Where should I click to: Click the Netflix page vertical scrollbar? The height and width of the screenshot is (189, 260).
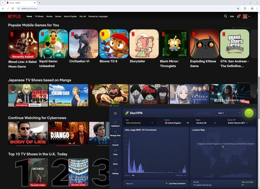tap(259, 97)
